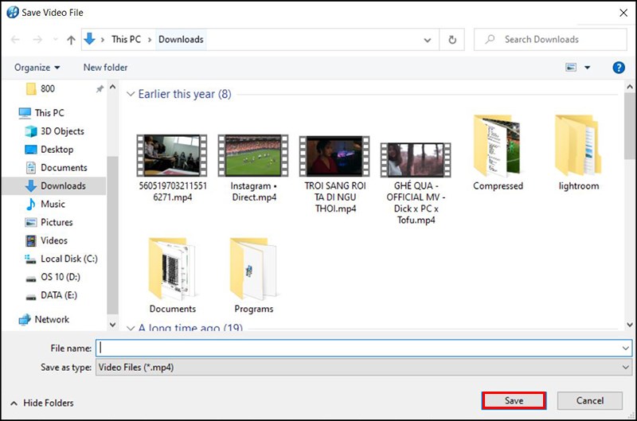This screenshot has width=637, height=421.
Task: Click the Forward navigation arrow
Action: click(x=37, y=39)
